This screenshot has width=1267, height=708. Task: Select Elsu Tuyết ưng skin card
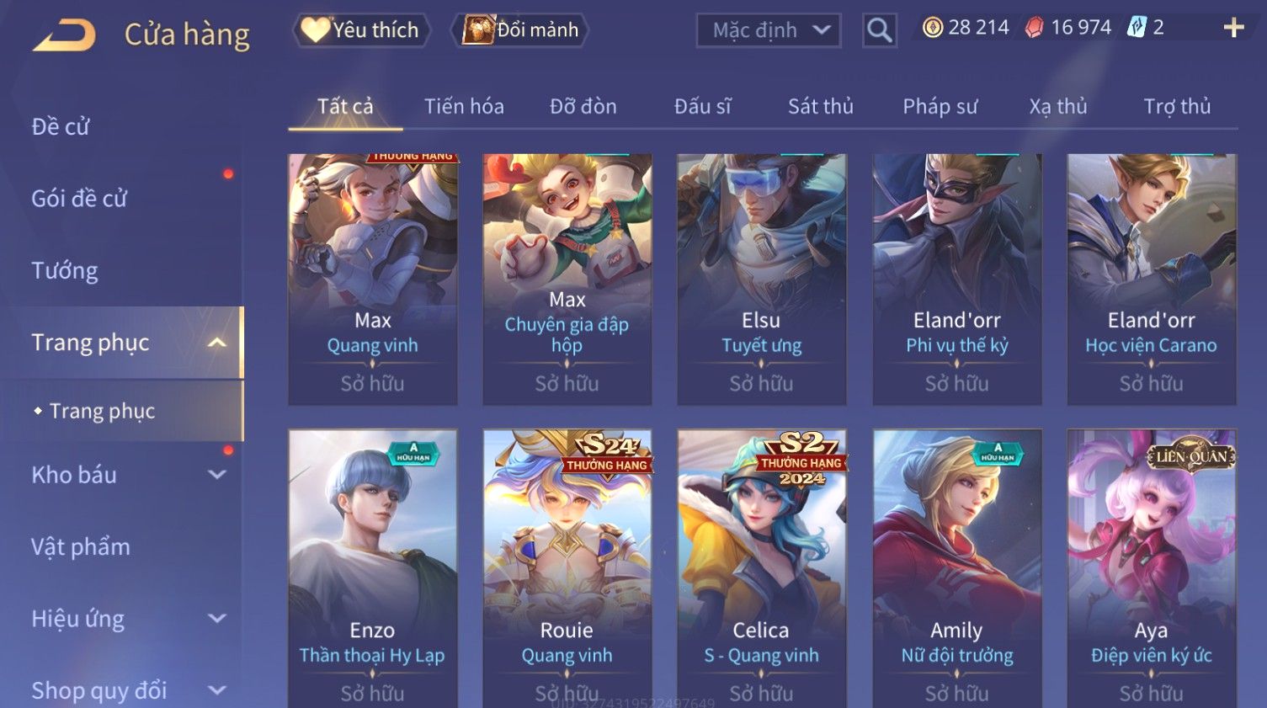pyautogui.click(x=762, y=279)
